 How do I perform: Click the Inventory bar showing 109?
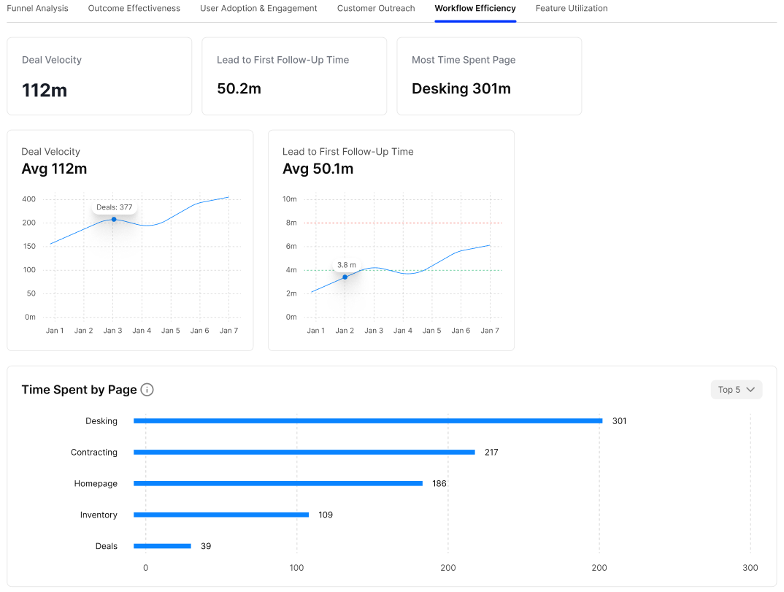[x=221, y=515]
